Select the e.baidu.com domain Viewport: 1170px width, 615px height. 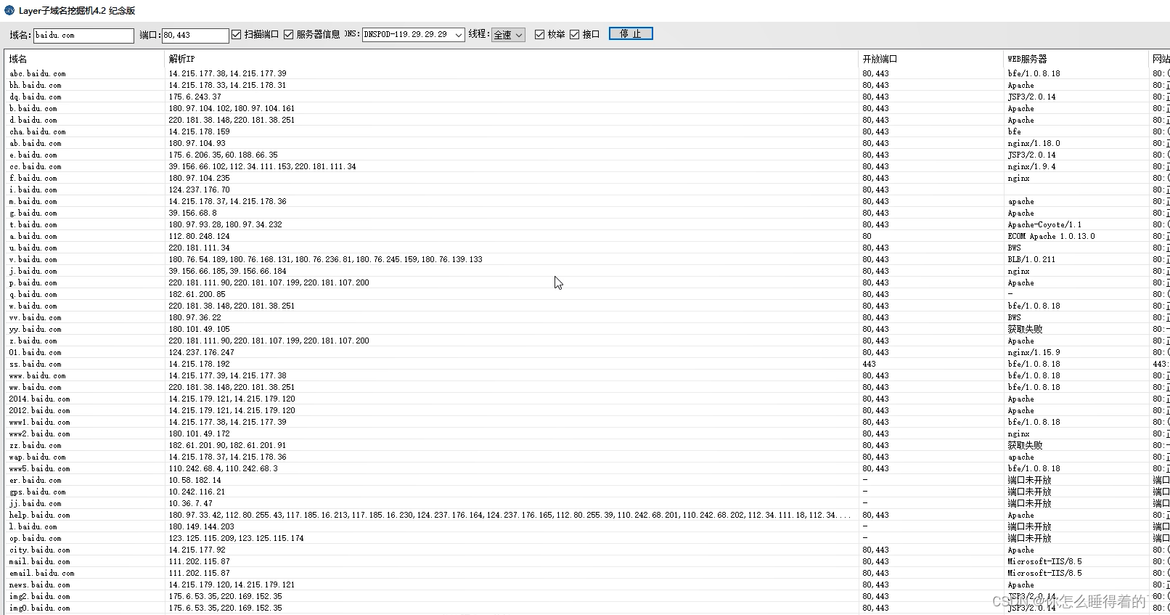[x=33, y=155]
